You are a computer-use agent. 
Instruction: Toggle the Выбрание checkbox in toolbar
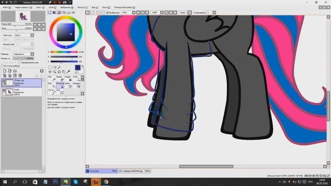(107, 12)
